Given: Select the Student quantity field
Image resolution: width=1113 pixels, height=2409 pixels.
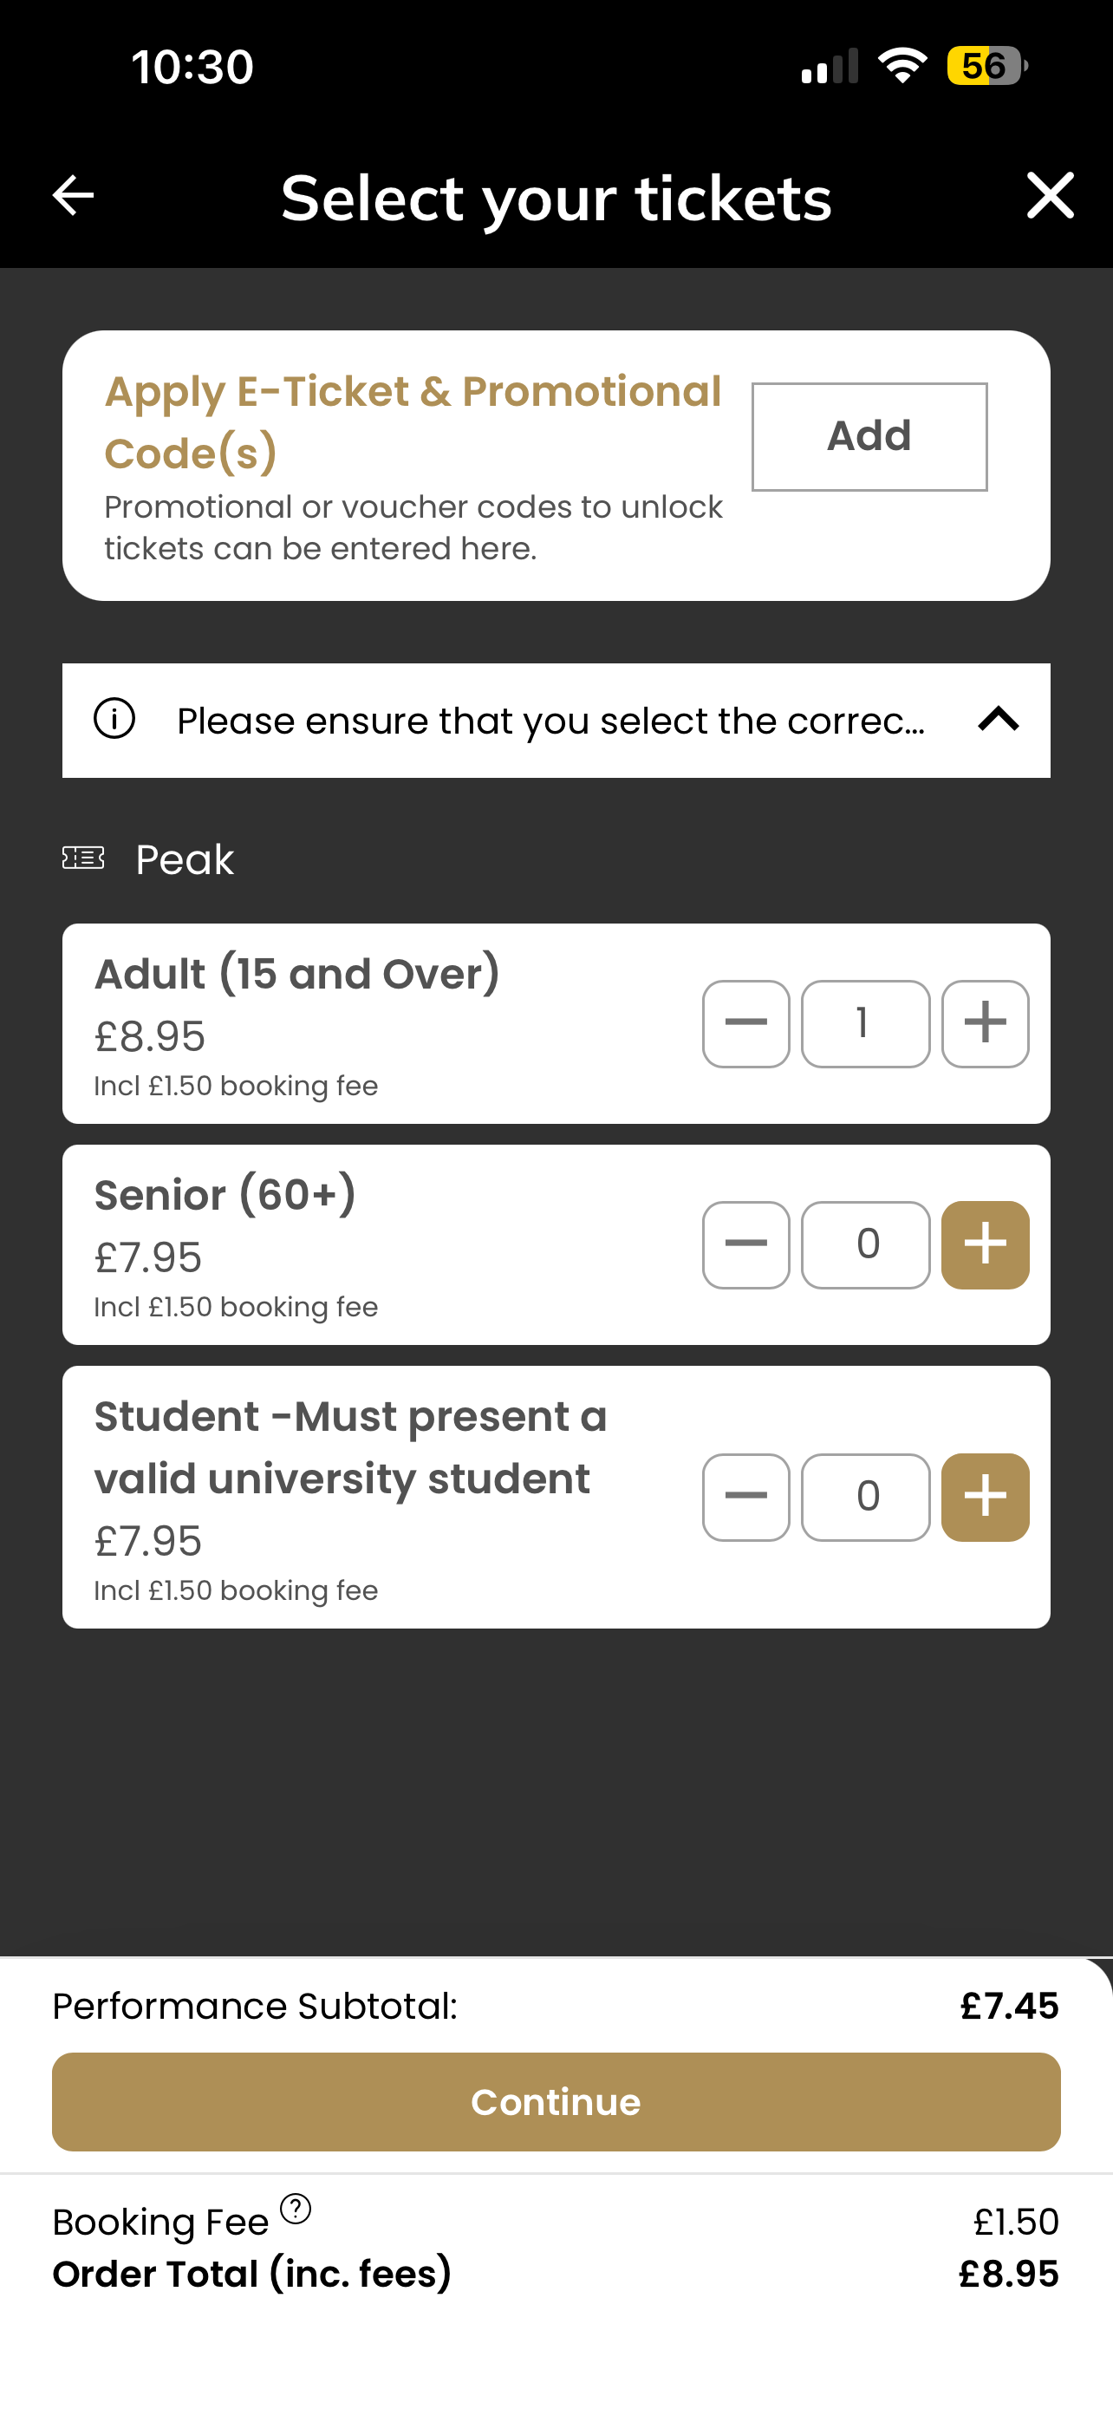Looking at the screenshot, I should tap(865, 1498).
